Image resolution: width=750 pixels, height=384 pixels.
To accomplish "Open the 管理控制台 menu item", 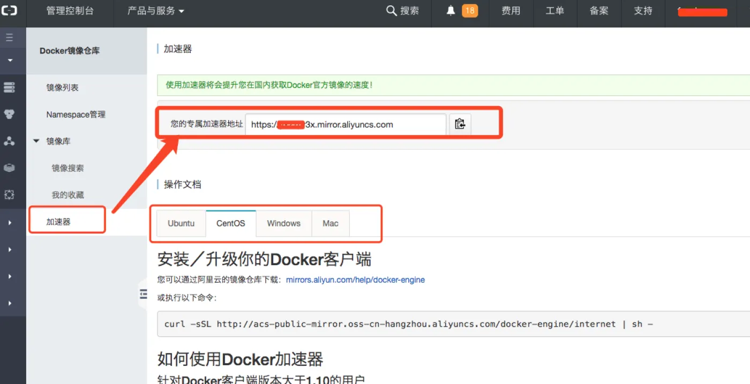I will coord(70,11).
